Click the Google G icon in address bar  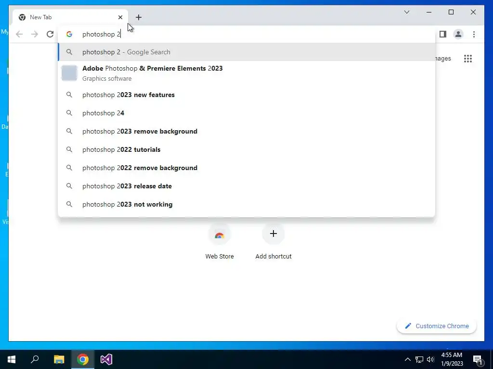pyautogui.click(x=69, y=34)
